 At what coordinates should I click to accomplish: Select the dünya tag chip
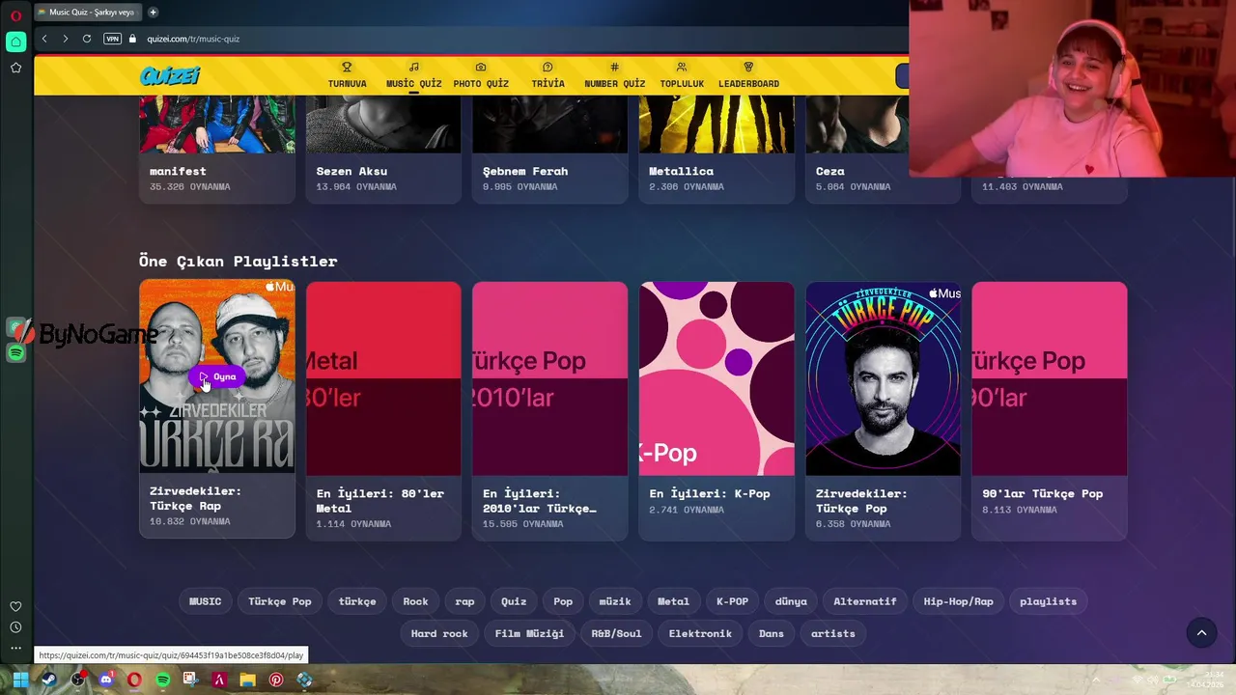click(x=791, y=601)
